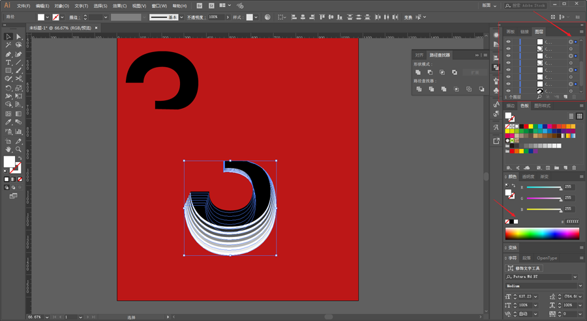Select the Pen tool in the toolbar
The height and width of the screenshot is (321, 587).
coord(8,54)
